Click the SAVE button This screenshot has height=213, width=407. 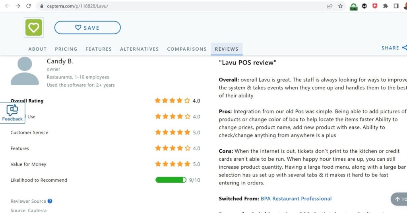tap(87, 28)
